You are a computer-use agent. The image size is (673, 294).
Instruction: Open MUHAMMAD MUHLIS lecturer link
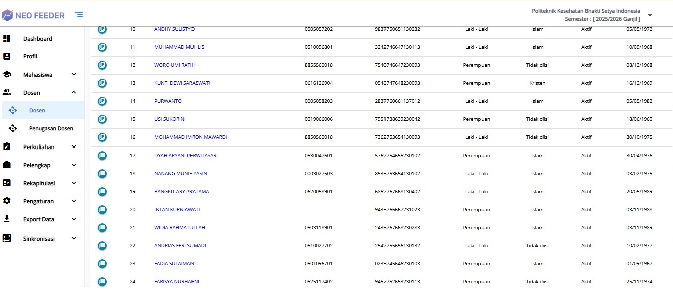tap(179, 47)
